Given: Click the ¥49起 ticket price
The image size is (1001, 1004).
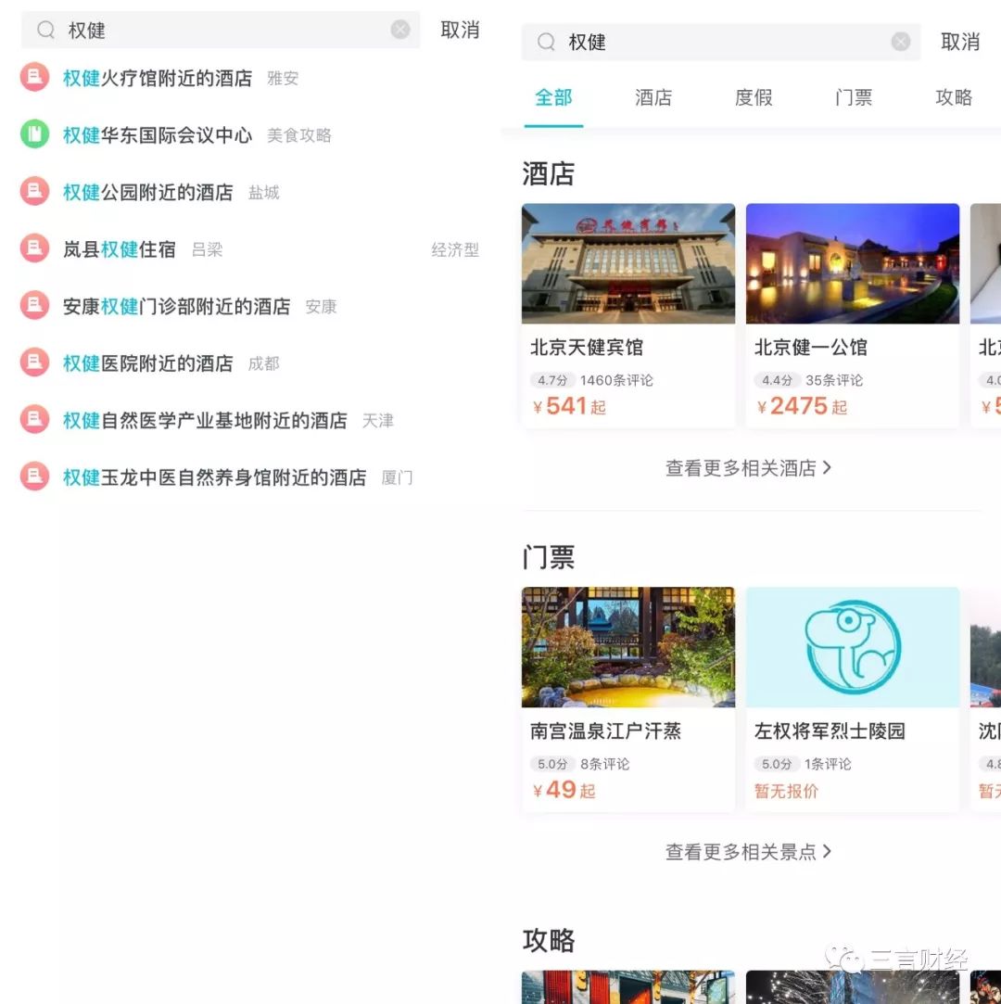Looking at the screenshot, I should point(564,790).
